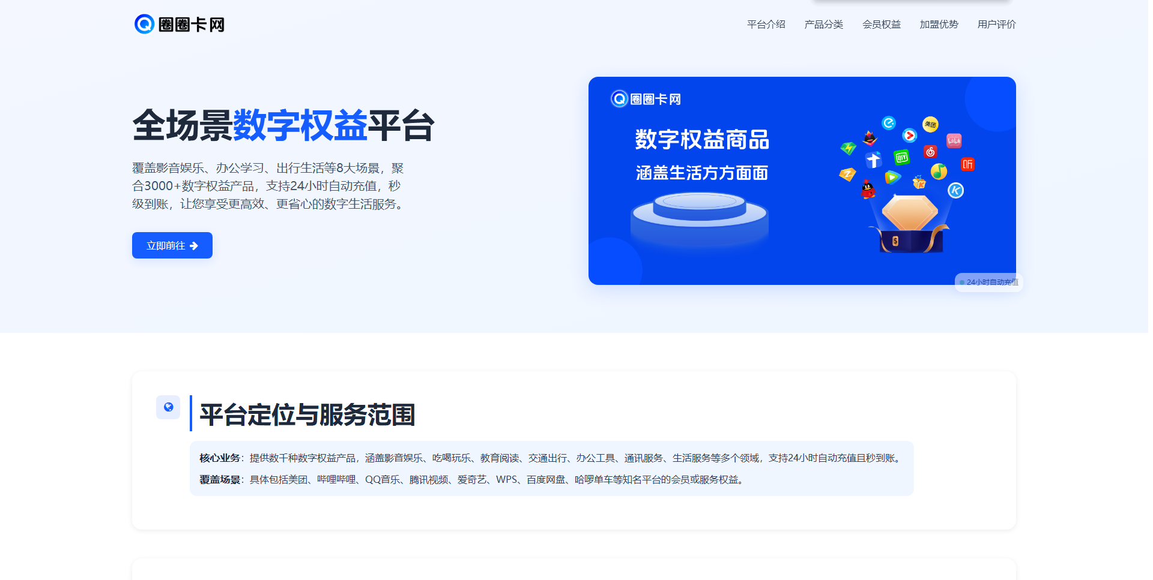Click the Bilibili icon in the banner illustration
Viewport: 1153px width, 580px height.
coord(954,142)
